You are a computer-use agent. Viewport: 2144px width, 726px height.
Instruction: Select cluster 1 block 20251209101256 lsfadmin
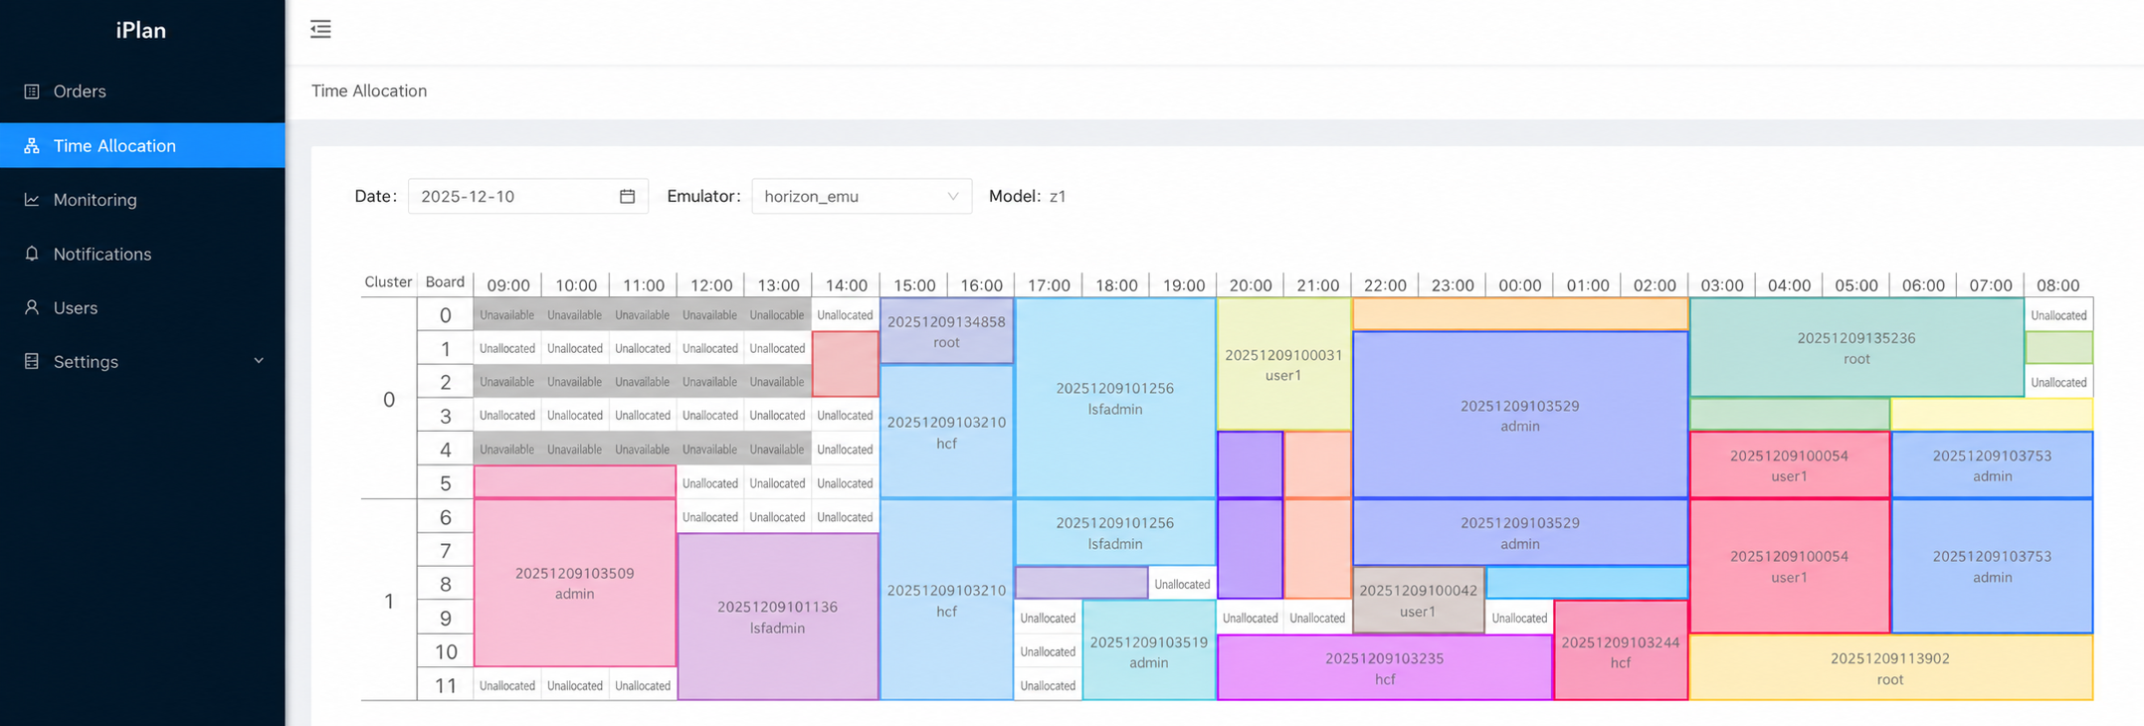click(1115, 532)
